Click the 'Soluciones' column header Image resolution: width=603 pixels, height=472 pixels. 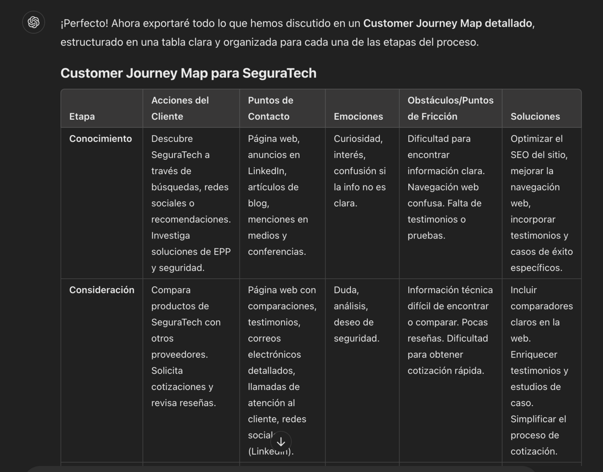[x=535, y=116]
